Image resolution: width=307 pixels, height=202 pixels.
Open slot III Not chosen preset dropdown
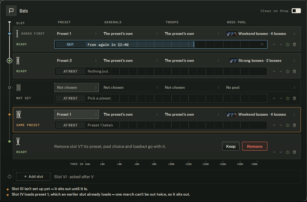click(x=77, y=88)
